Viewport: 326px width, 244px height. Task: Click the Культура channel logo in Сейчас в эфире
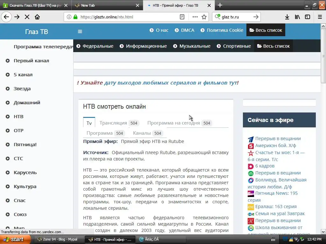tap(251, 221)
